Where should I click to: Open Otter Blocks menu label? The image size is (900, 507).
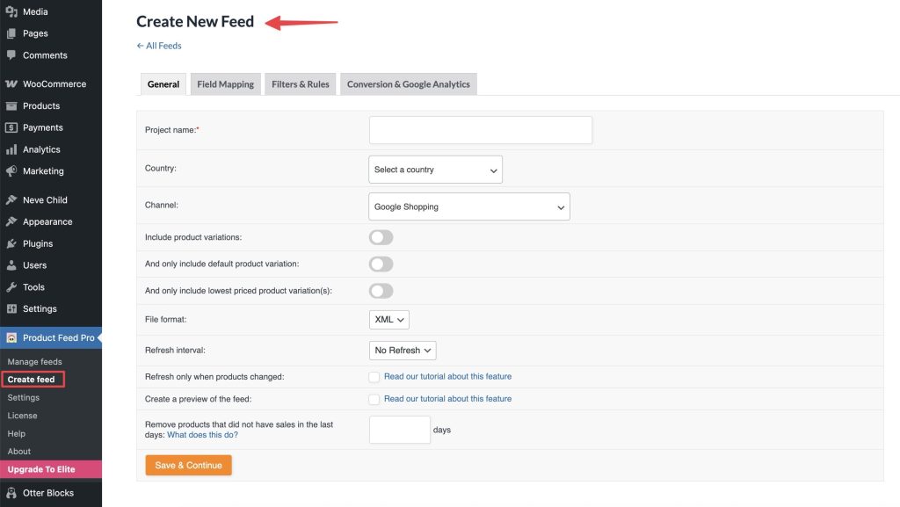point(48,493)
